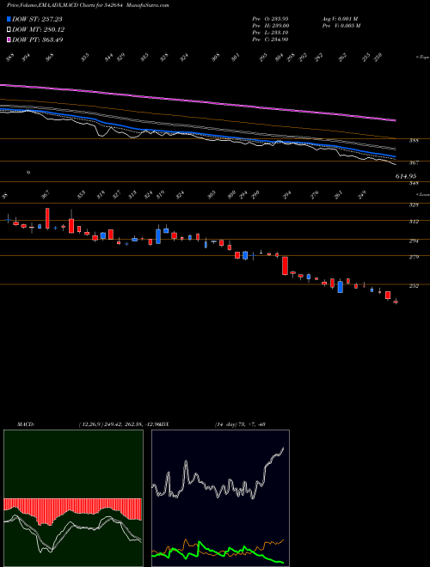Screen dimensions: 430x567
Task: Click the 325 price axis label
Action: click(414, 205)
